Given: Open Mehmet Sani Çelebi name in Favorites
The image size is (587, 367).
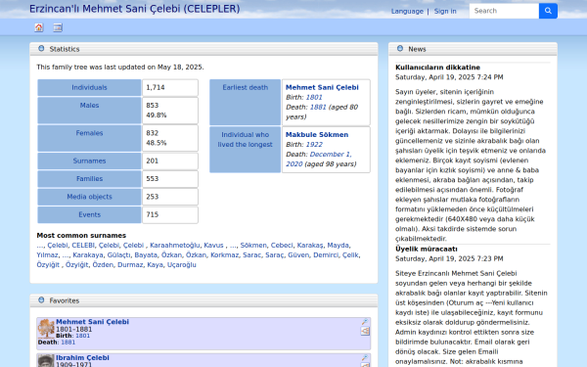Looking at the screenshot, I should [92, 322].
